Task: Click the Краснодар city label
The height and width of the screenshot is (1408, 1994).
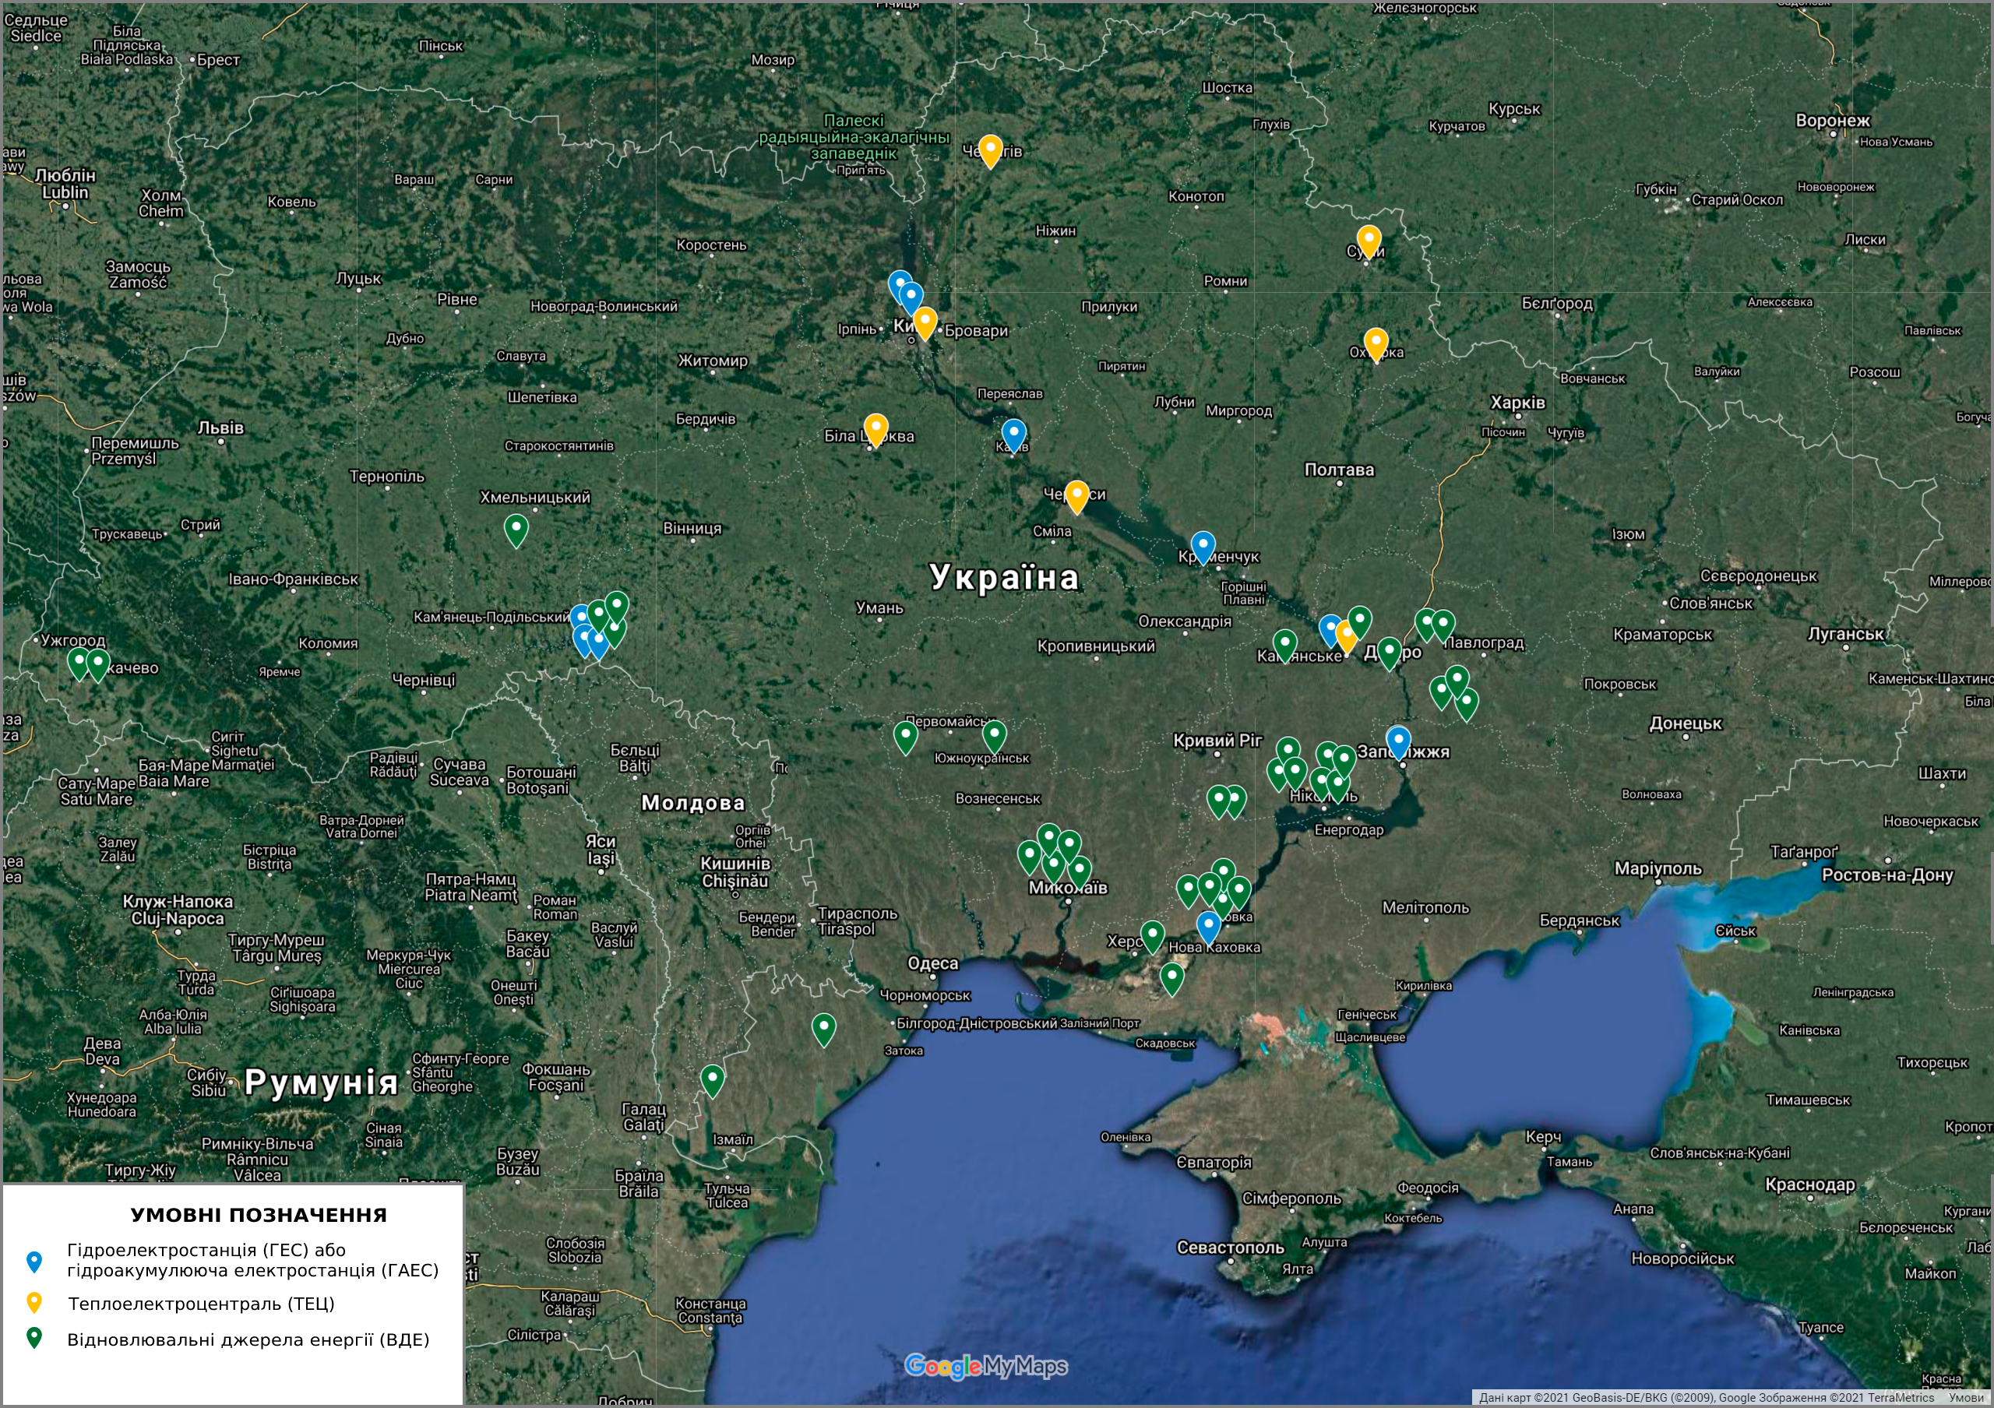Action: pos(1810,1185)
